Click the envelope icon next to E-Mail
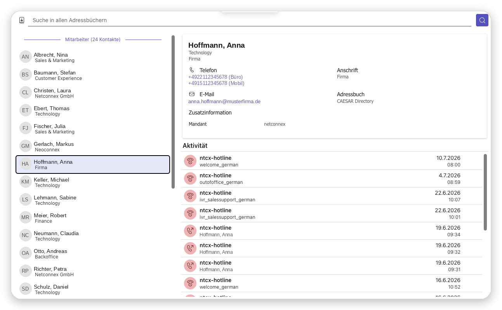This screenshot has height=310, width=502. 192,94
